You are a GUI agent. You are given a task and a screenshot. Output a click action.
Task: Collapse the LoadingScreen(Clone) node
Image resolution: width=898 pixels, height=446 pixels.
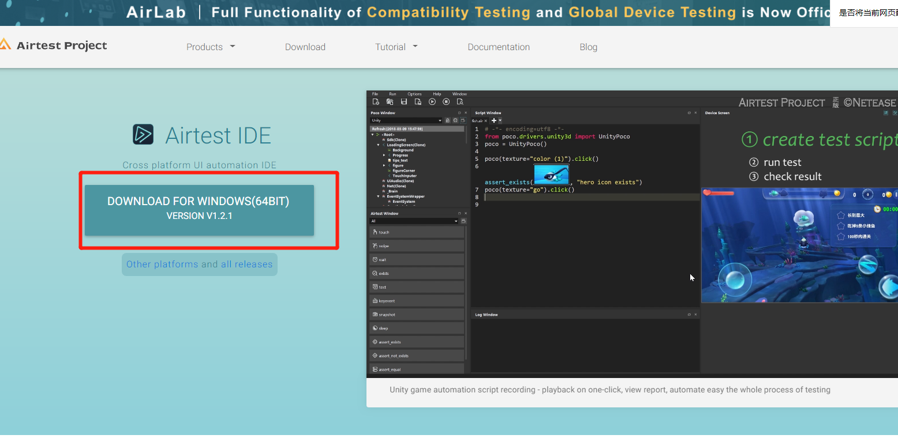[x=378, y=145]
